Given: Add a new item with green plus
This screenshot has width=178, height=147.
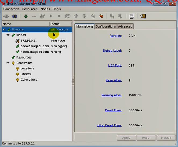Looking at the screenshot, I should pyautogui.click(x=26, y=16).
